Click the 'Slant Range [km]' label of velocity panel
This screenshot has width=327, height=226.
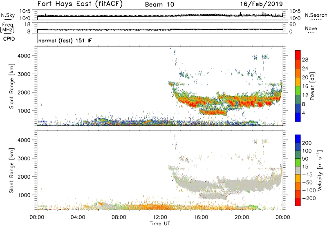[11, 171]
